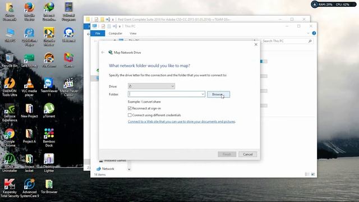Viewport: 359px width, 202px height.
Task: Open the Mozilla Firefox desktop icon
Action: 29,11
